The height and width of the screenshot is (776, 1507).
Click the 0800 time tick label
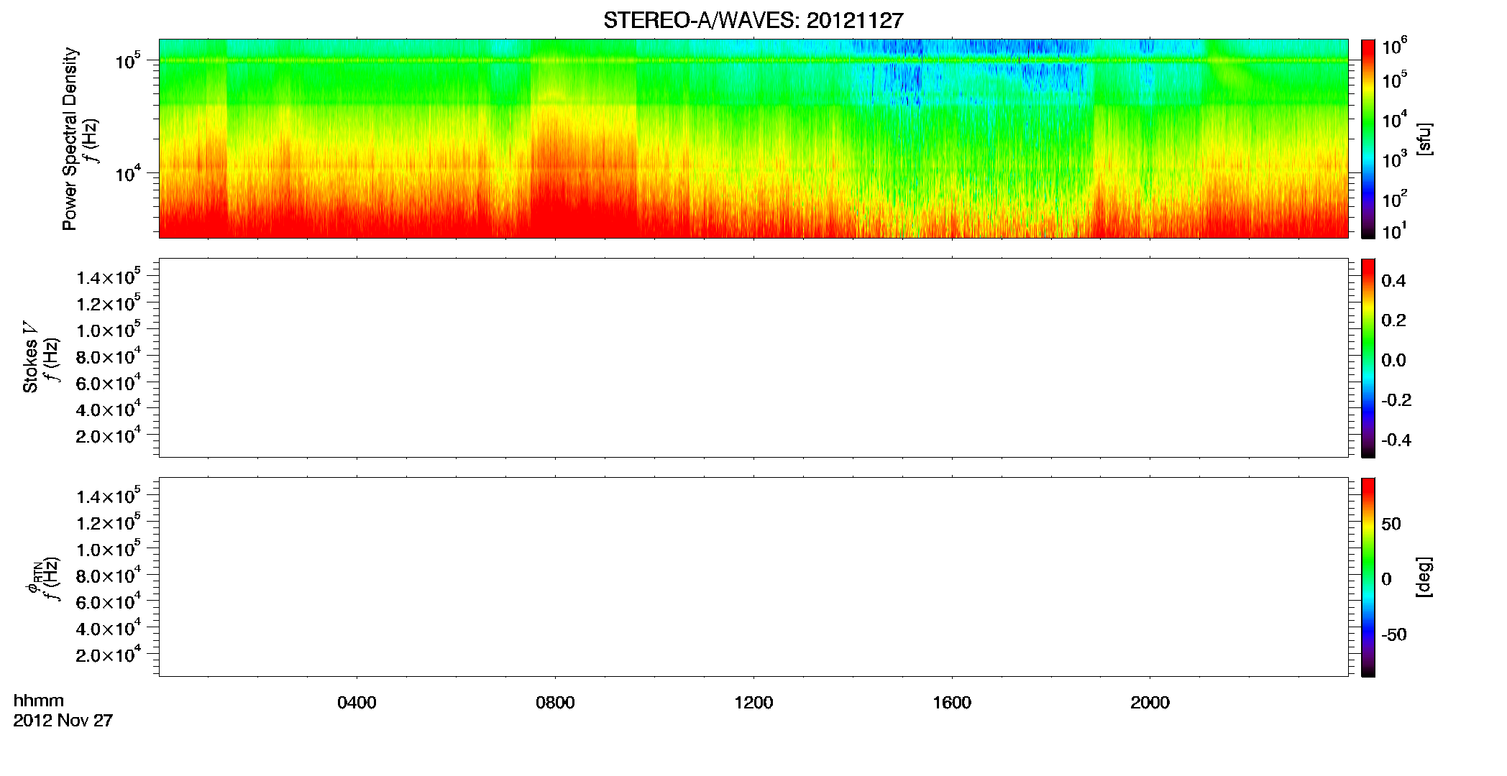(x=555, y=703)
